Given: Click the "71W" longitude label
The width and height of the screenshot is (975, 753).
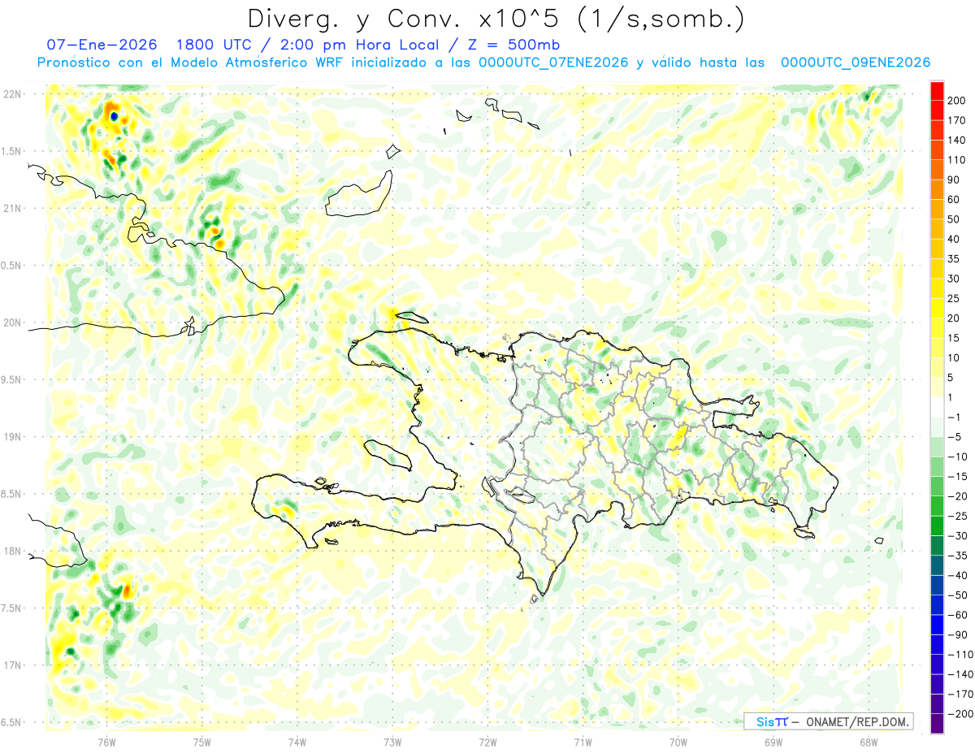Looking at the screenshot, I should pyautogui.click(x=583, y=742).
